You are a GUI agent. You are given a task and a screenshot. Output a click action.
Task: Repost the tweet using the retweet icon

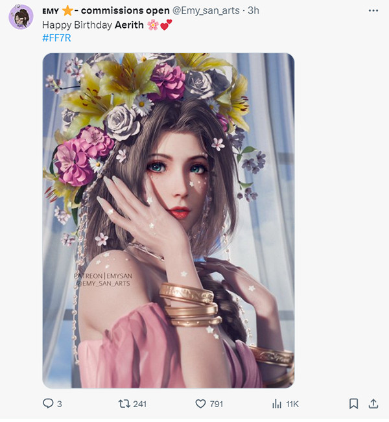tap(123, 404)
